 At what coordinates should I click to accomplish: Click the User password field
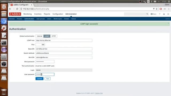pyautogui.click(x=45, y=74)
